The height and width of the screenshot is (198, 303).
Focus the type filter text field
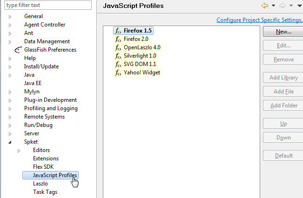point(48,5)
